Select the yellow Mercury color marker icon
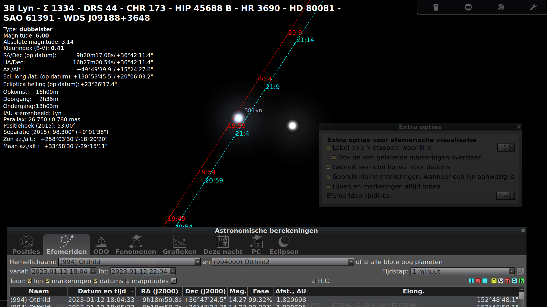Screen dimensions: 547x307 tap(494, 281)
